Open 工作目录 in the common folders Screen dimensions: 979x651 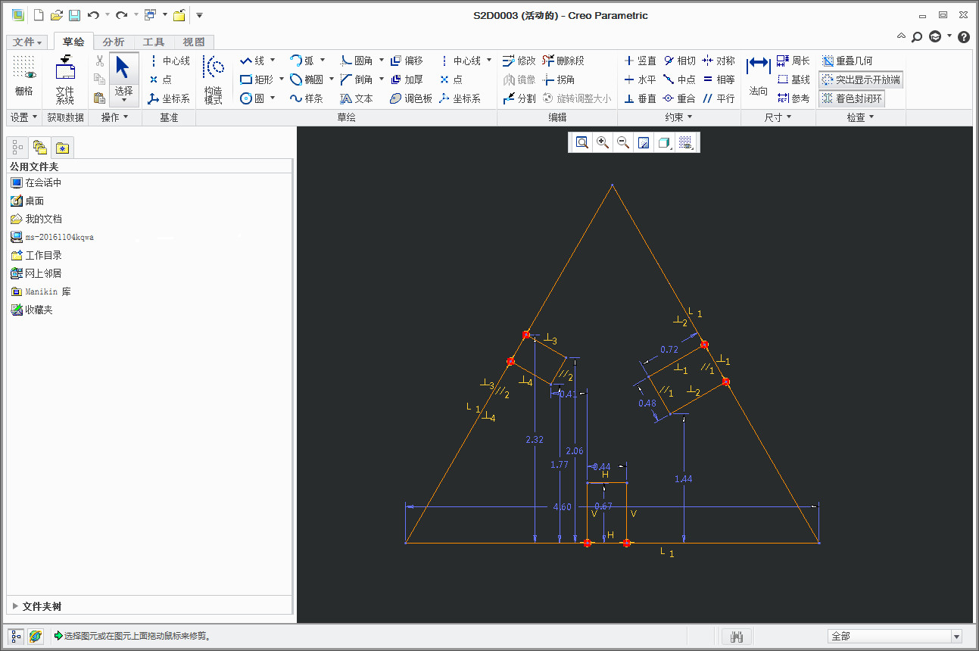click(x=43, y=255)
